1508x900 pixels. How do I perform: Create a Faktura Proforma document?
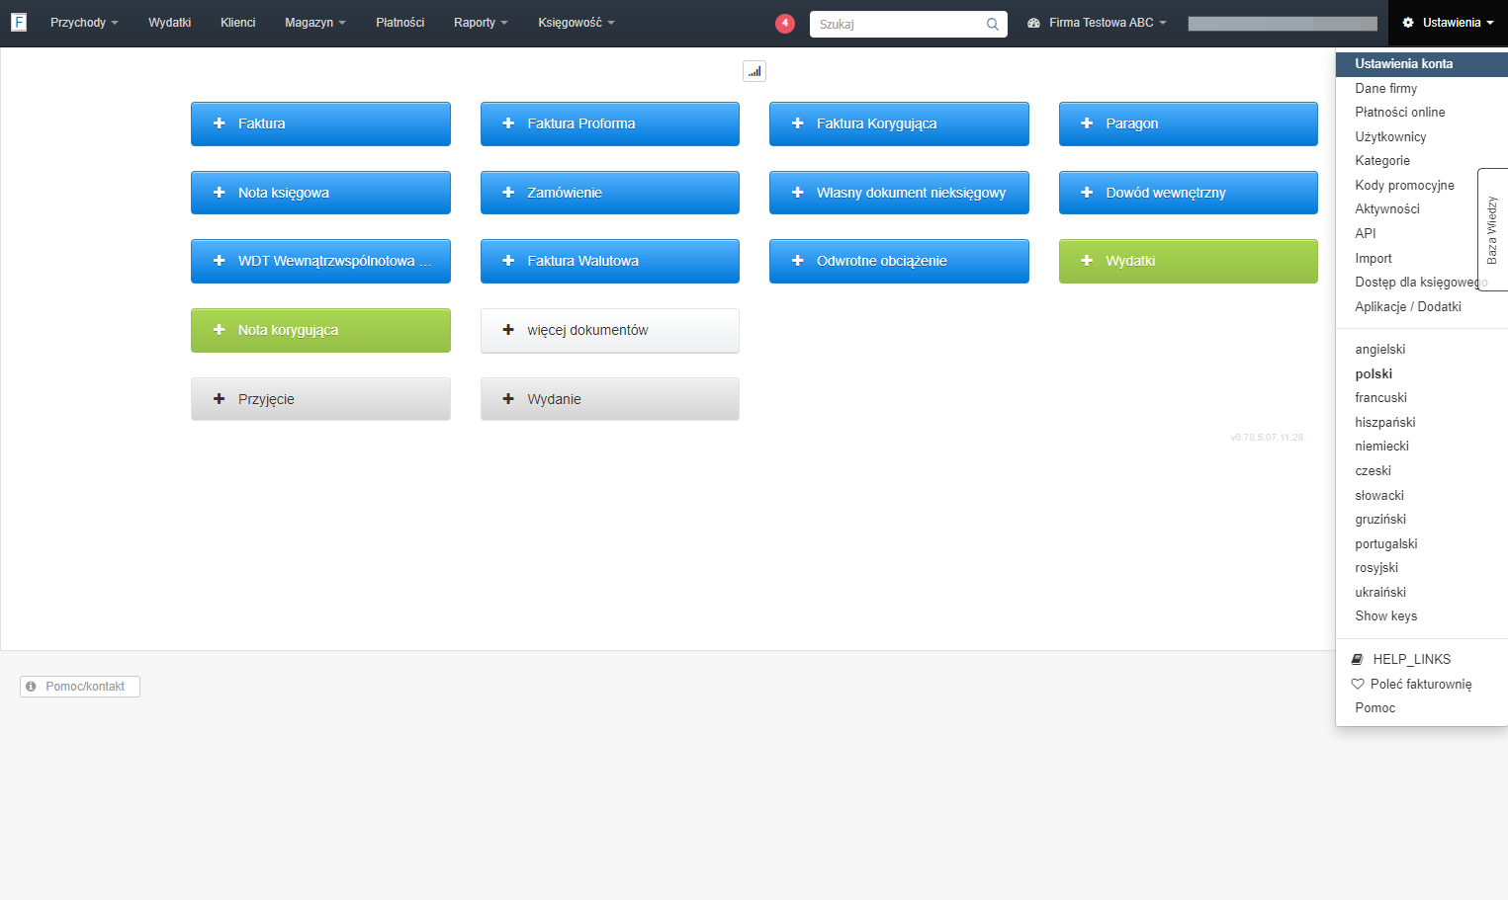coord(610,123)
